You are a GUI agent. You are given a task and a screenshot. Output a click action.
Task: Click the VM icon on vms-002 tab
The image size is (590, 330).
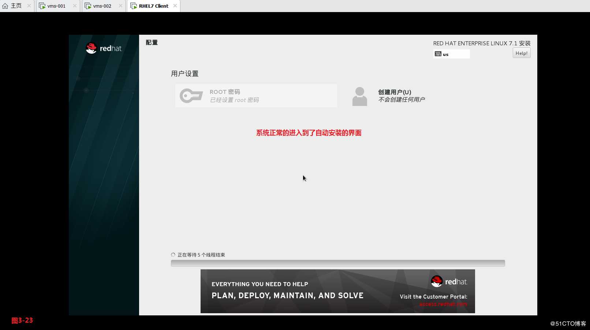88,6
